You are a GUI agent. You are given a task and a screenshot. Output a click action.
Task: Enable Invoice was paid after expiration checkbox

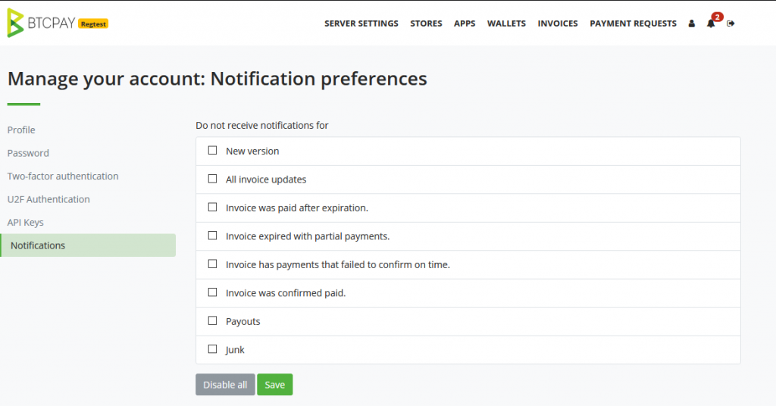click(212, 208)
